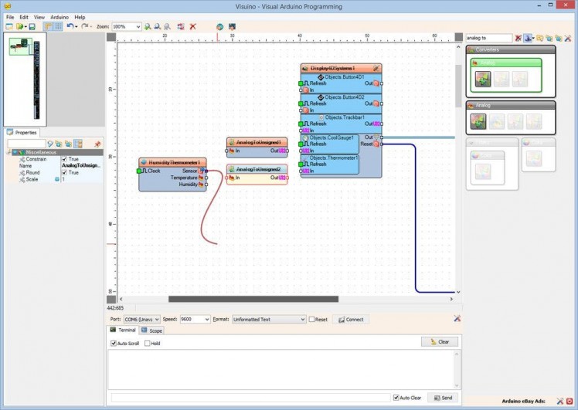Click the red pin icon in Properties panel

click(x=97, y=144)
